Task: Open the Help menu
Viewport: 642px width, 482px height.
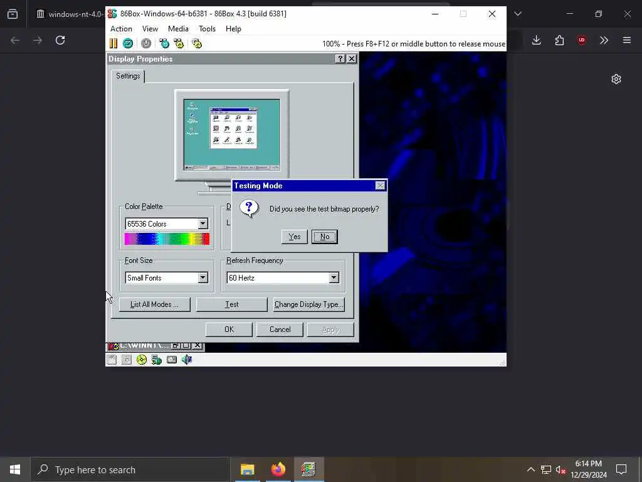Action: point(233,29)
